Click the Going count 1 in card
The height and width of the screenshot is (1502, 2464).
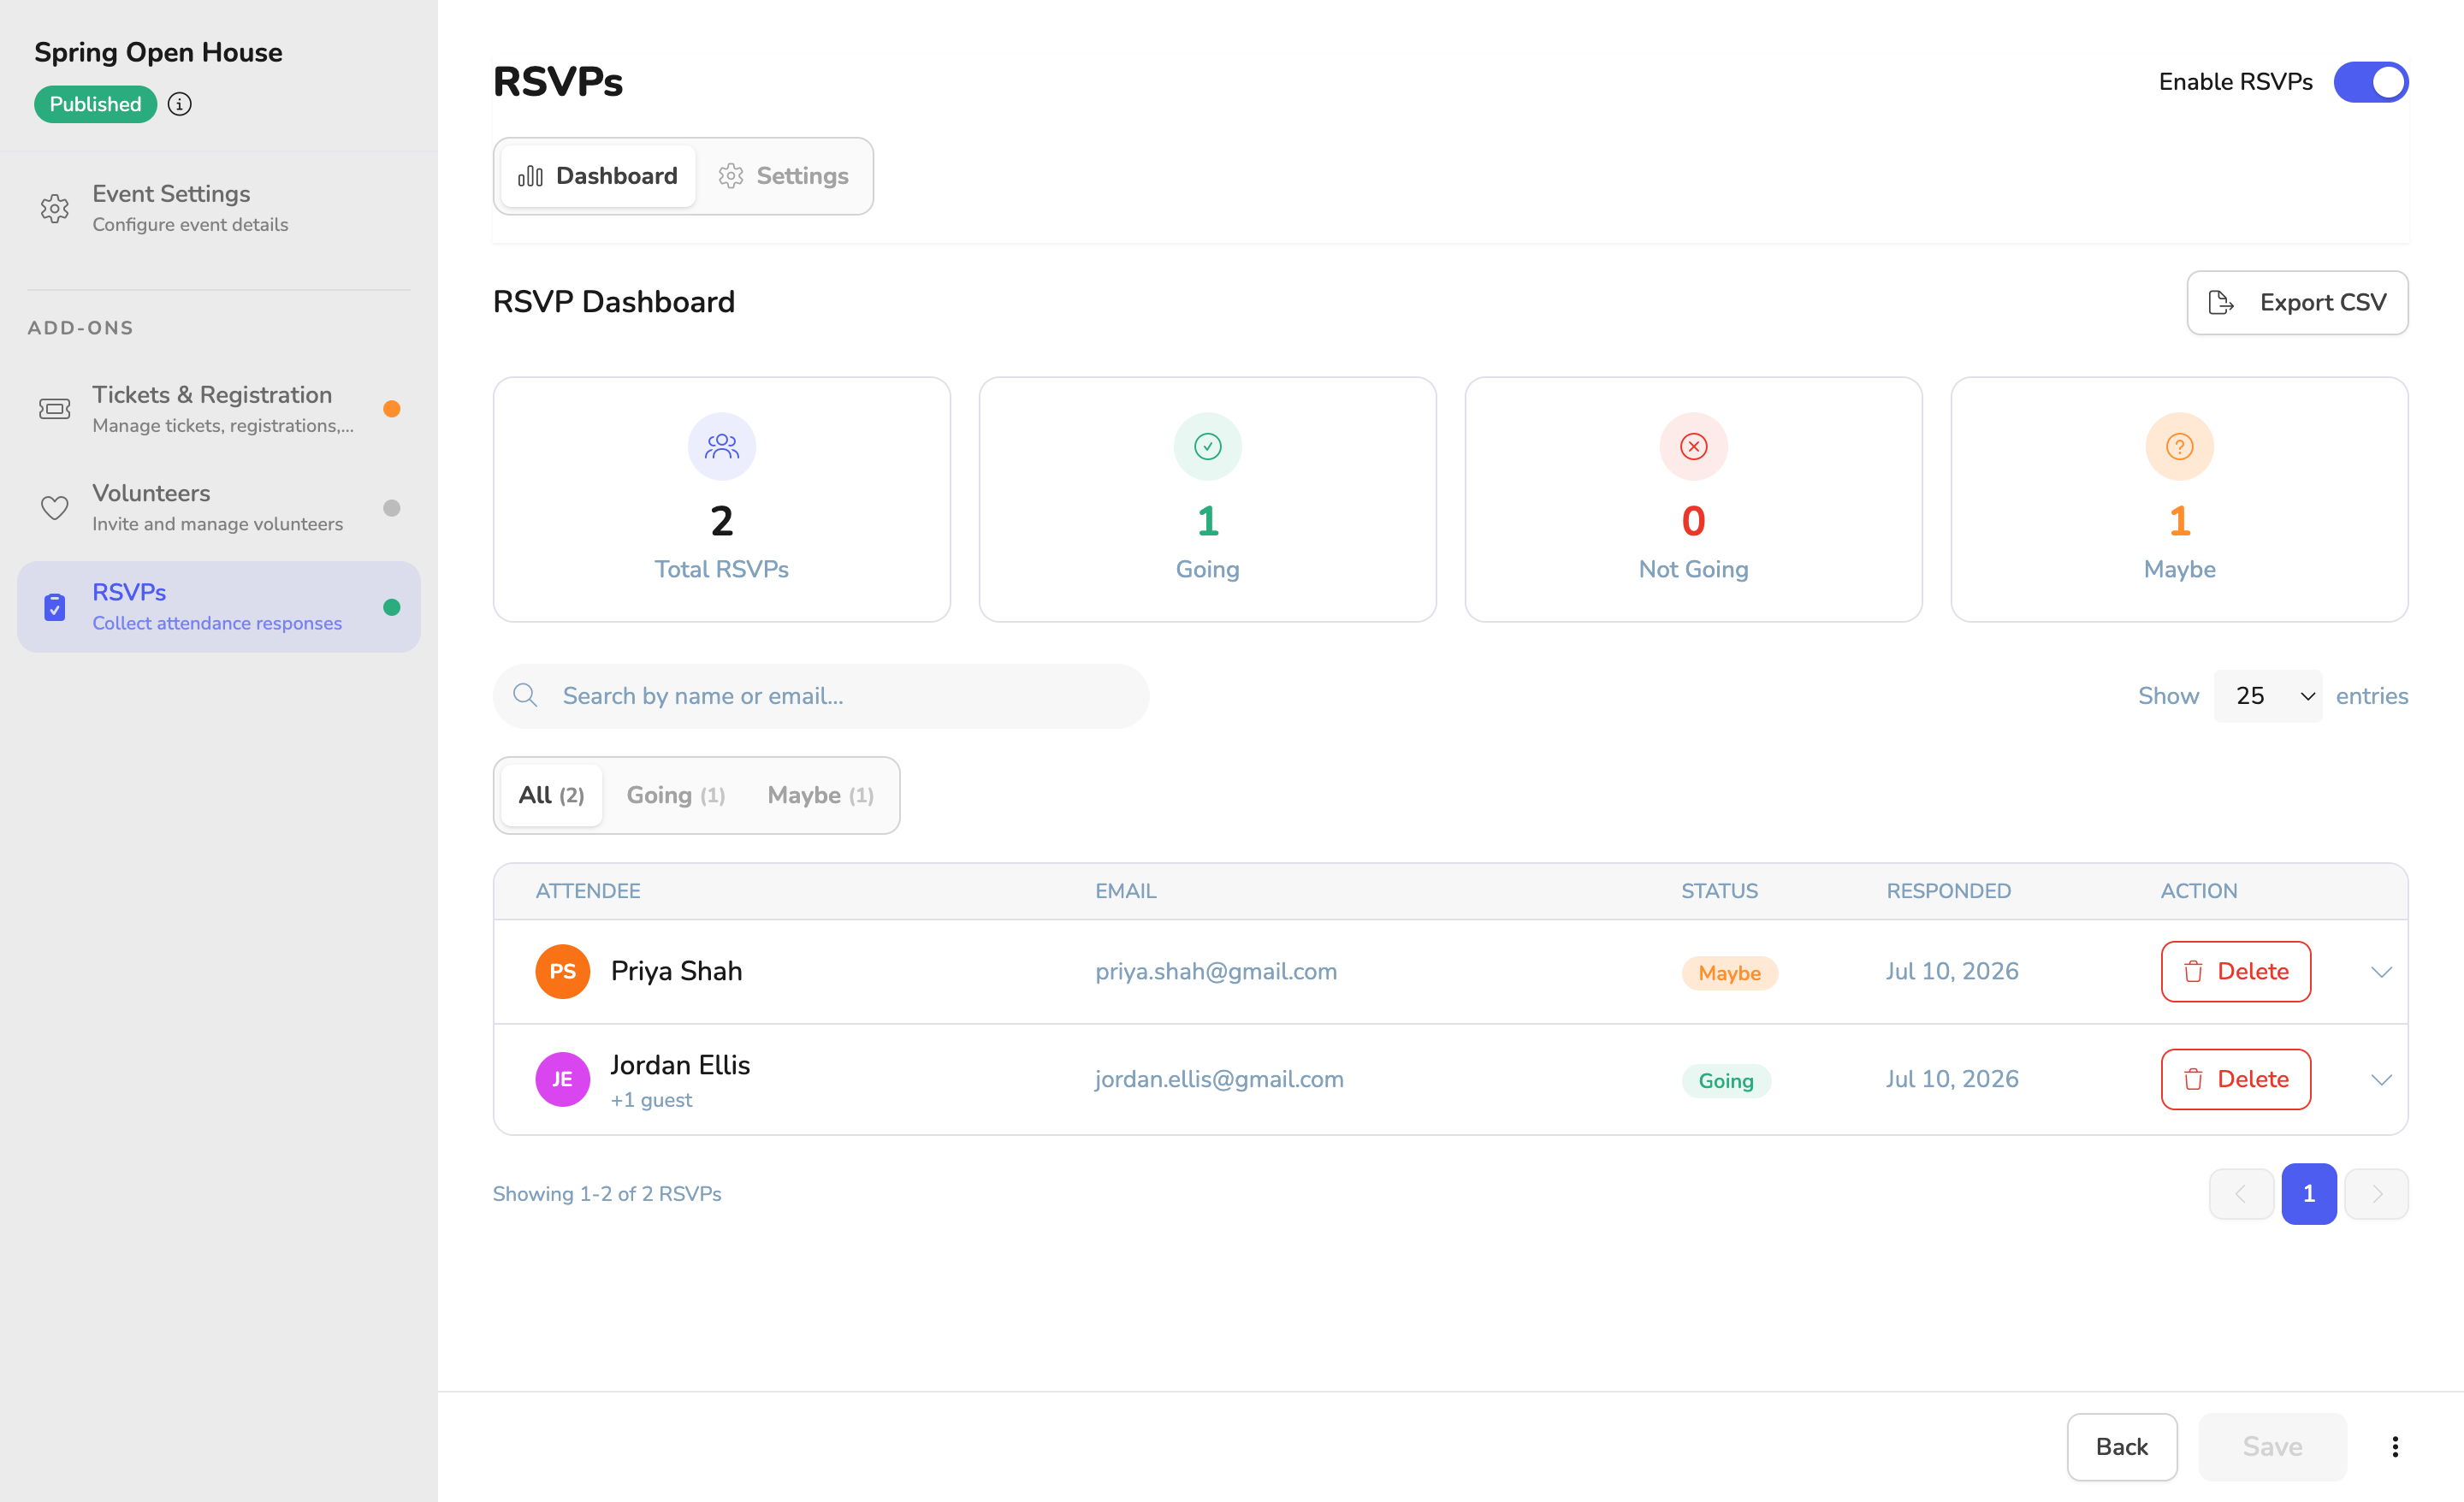(1208, 521)
